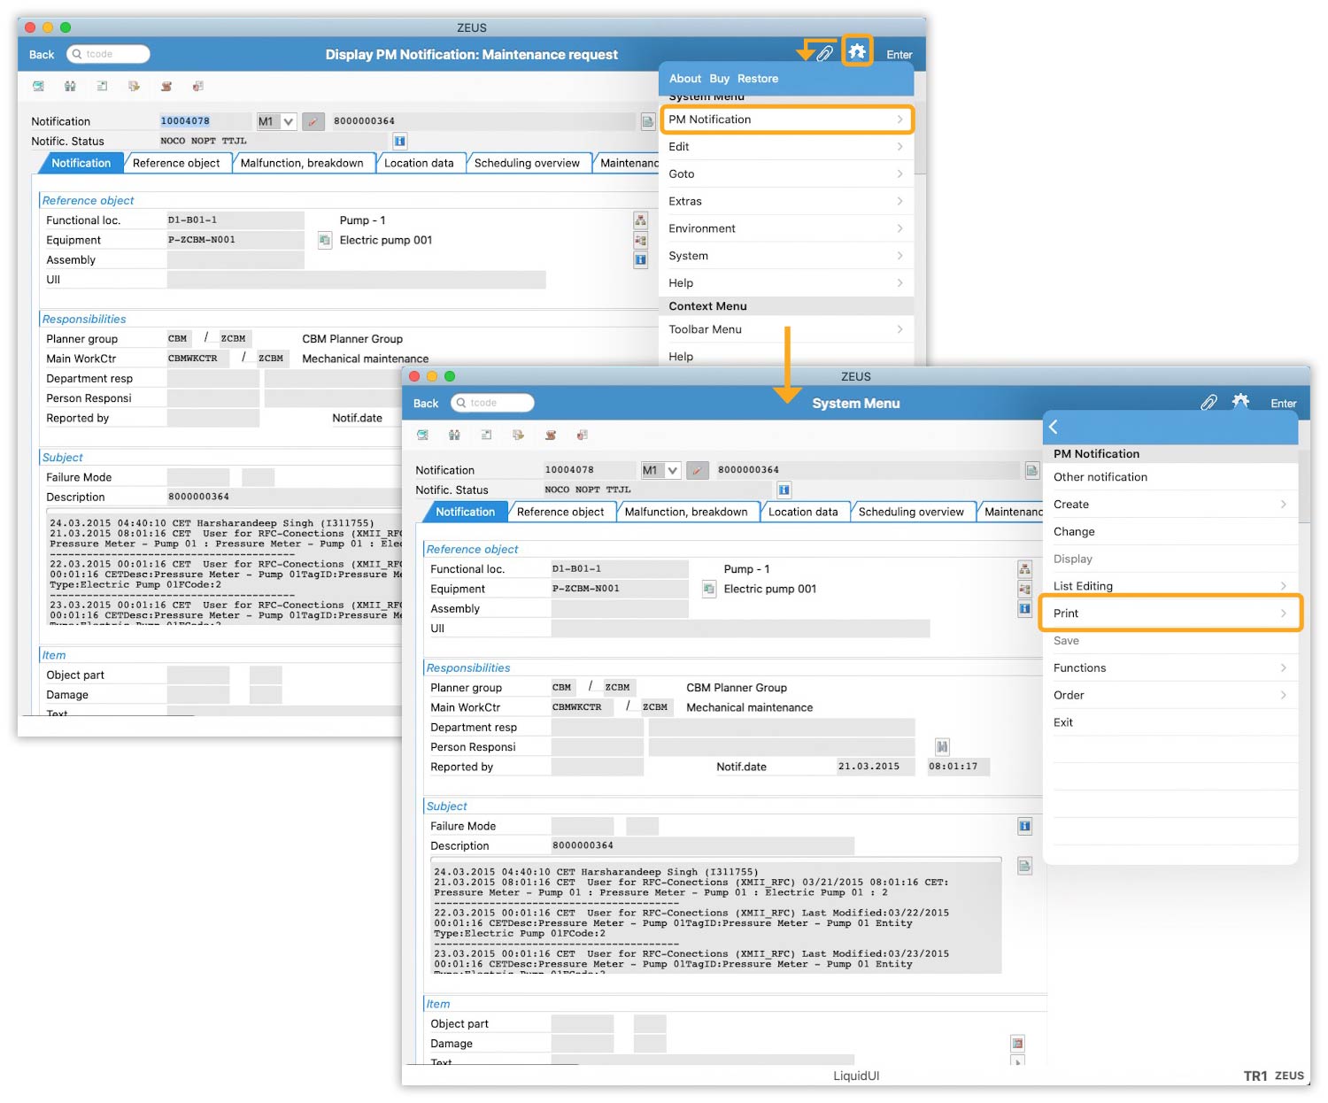Open long text icon right of description text box
Image resolution: width=1328 pixels, height=1103 pixels.
point(1024,866)
